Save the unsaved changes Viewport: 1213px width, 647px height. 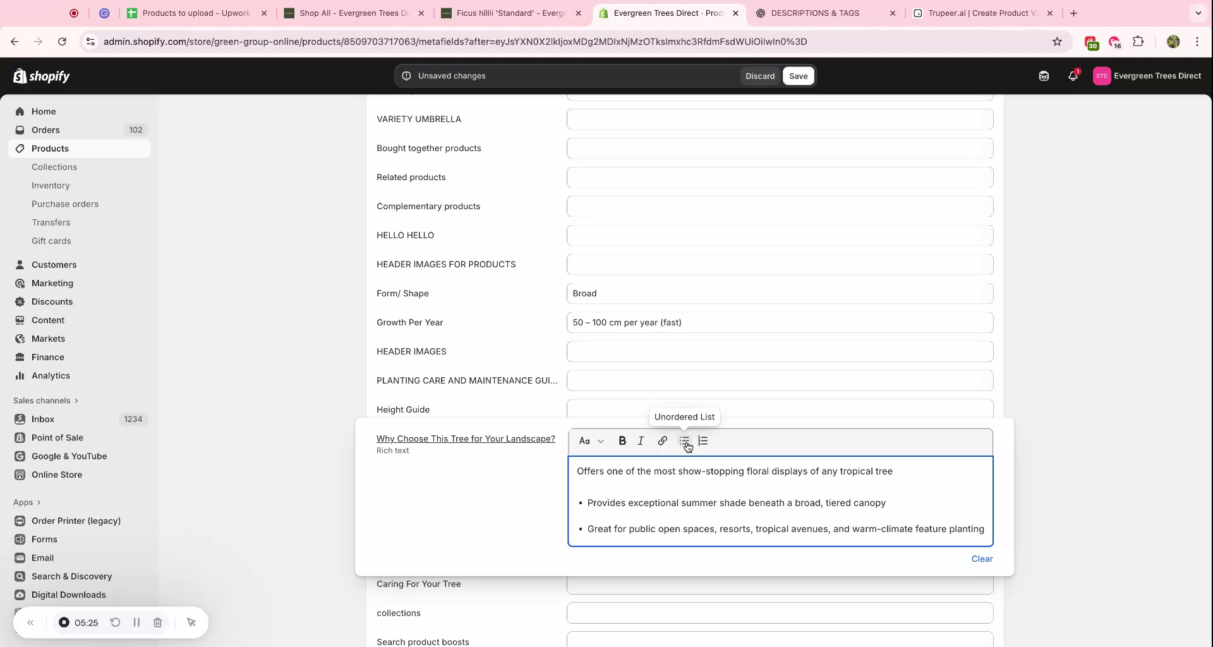pos(798,75)
